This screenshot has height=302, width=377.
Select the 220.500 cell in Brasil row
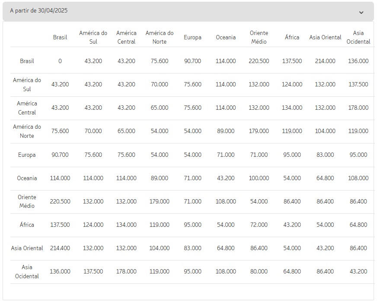[259, 61]
